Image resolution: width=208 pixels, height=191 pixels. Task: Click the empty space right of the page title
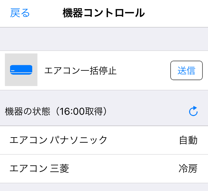tap(176, 13)
